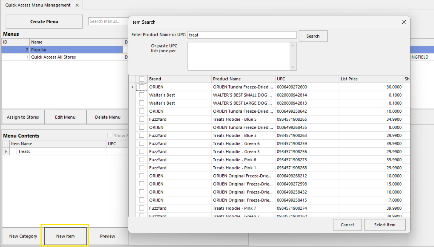Sort results by Brand column

point(179,79)
